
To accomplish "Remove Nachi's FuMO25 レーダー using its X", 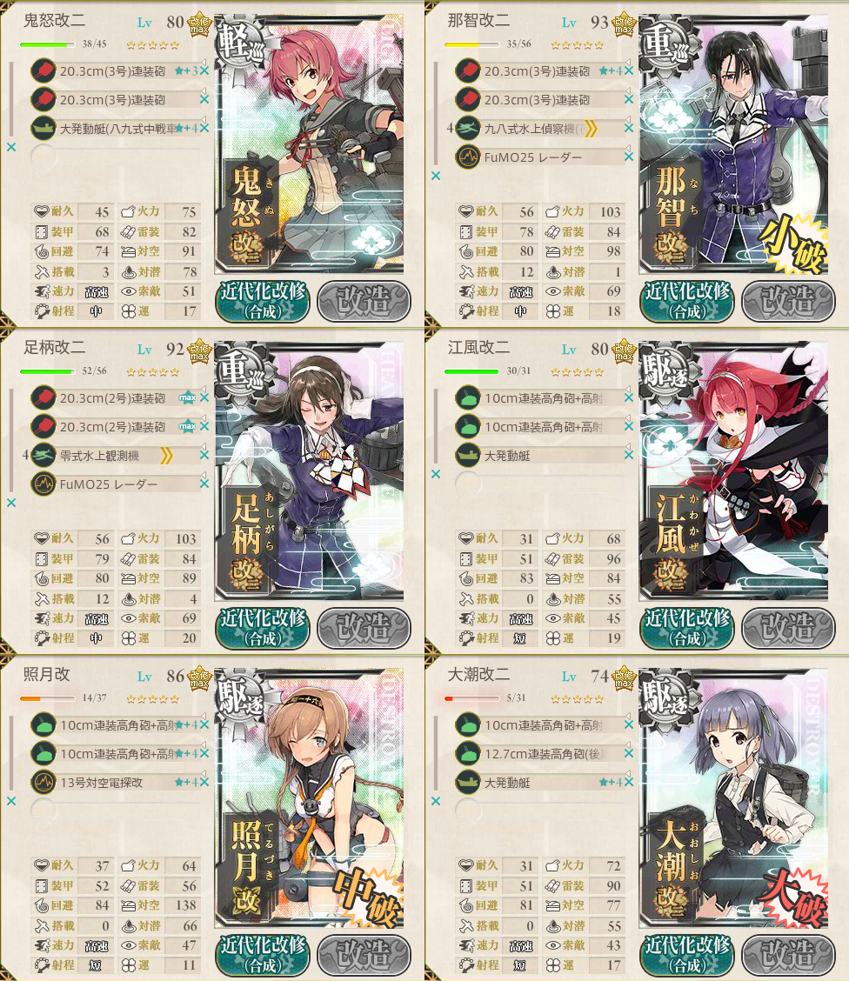I will click(629, 157).
